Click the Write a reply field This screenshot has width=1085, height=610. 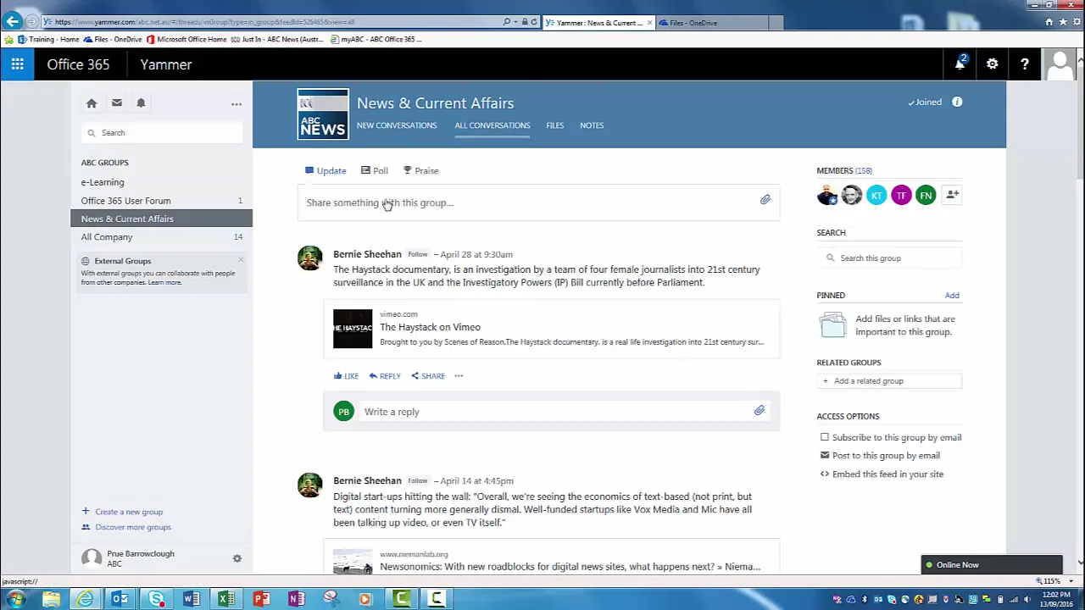point(555,412)
